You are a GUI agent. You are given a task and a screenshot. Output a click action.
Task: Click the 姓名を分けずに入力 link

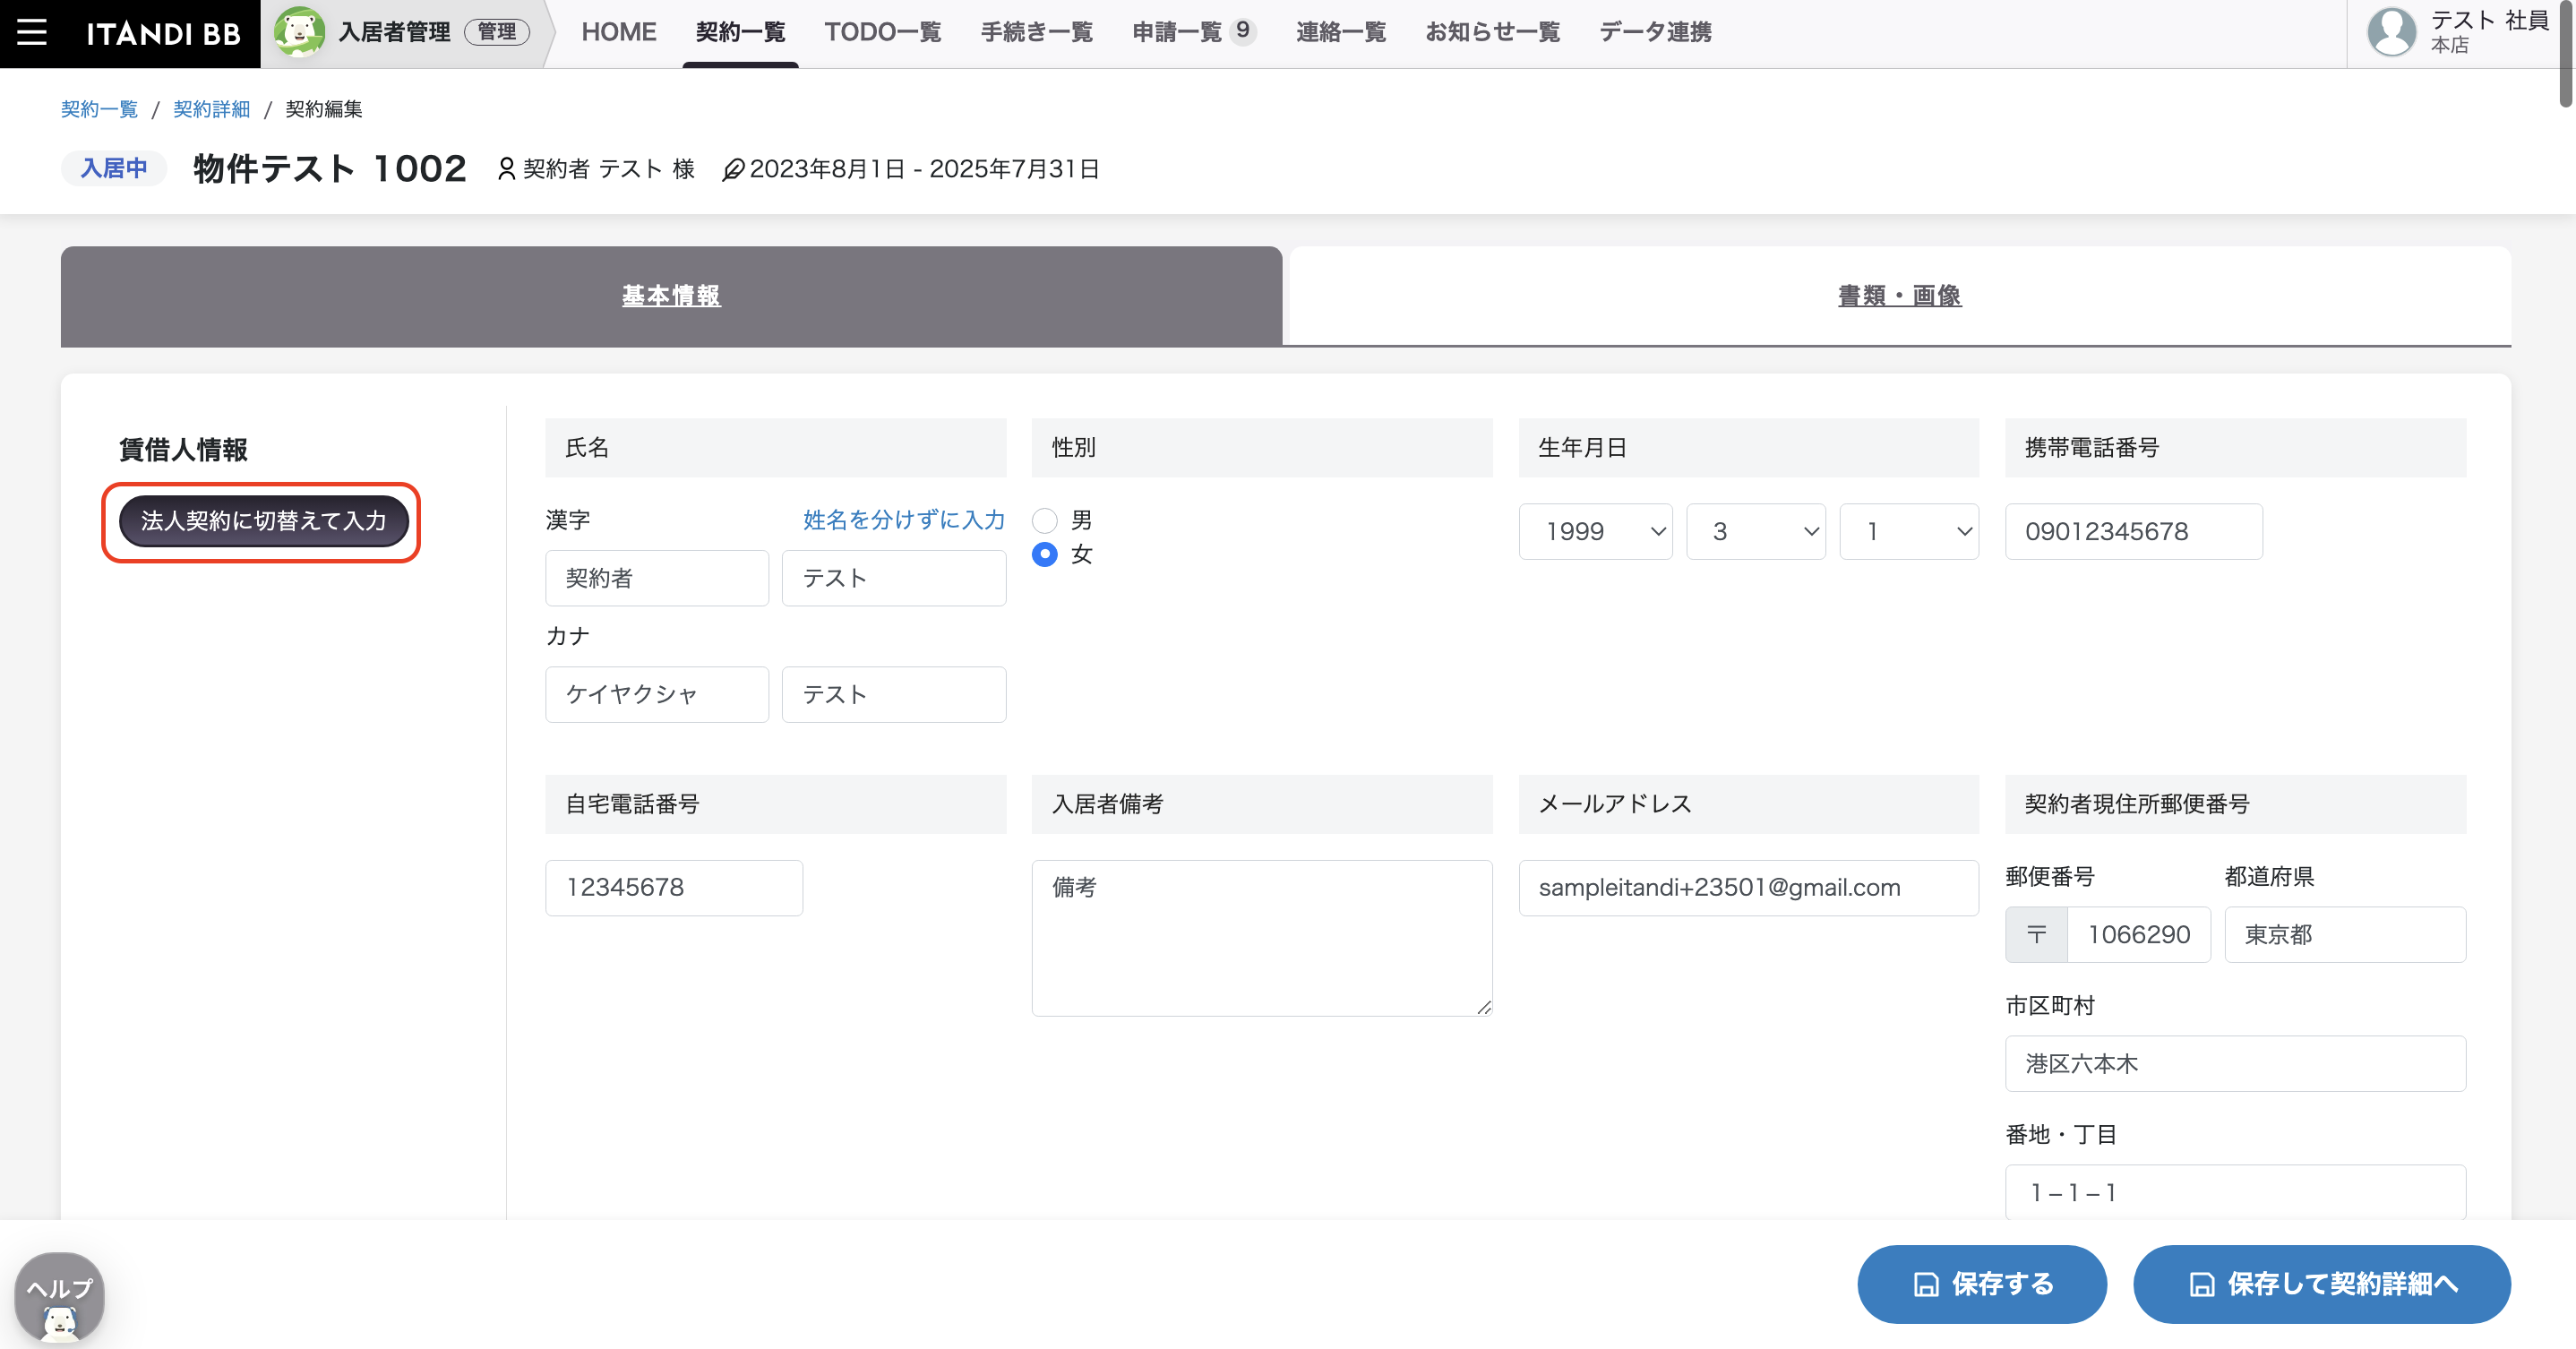click(904, 520)
